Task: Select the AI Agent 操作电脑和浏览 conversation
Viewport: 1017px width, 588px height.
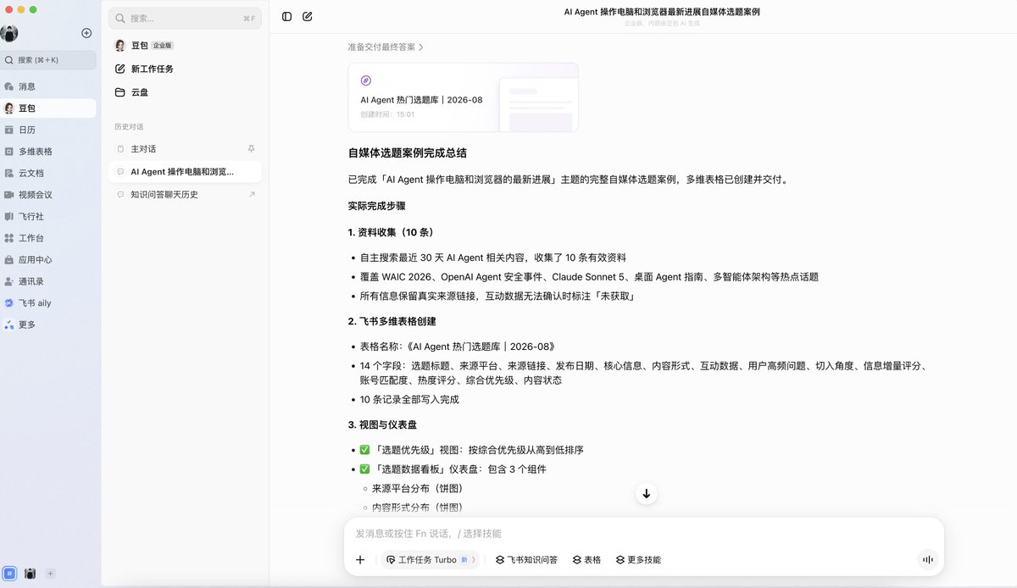Action: pyautogui.click(x=185, y=171)
